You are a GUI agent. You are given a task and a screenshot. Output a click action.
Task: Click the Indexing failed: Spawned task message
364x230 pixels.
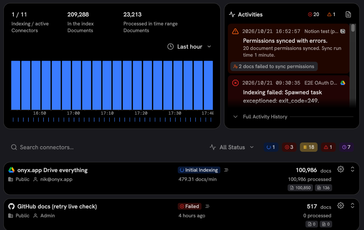[283, 96]
